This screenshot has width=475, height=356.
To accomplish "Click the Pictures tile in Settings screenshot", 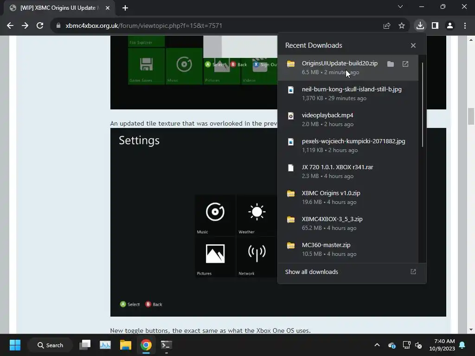I will 215,257.
